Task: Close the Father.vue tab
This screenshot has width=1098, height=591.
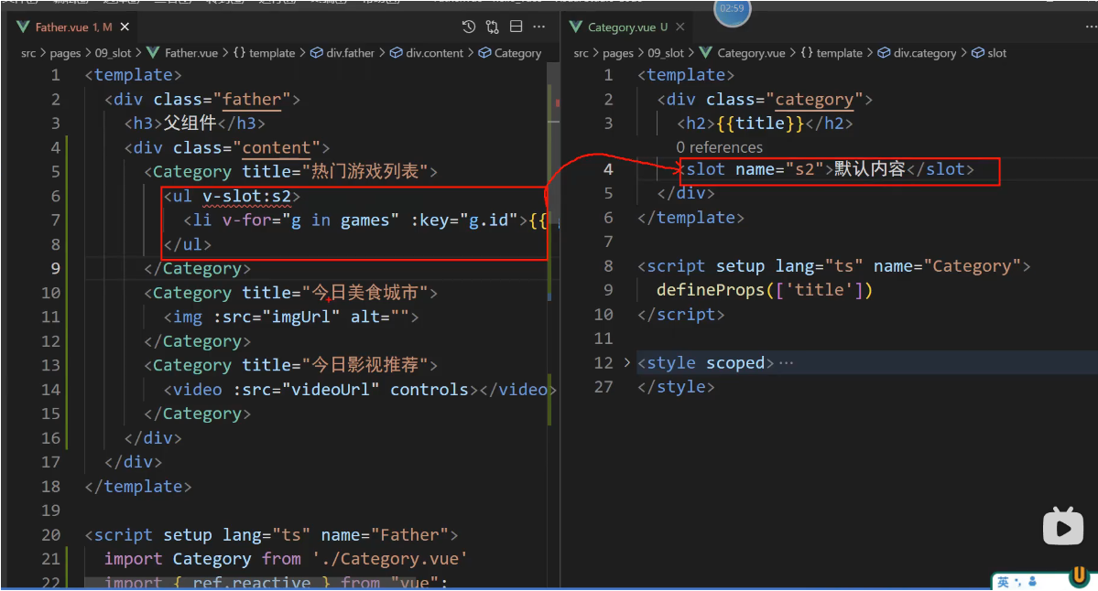Action: point(125,27)
